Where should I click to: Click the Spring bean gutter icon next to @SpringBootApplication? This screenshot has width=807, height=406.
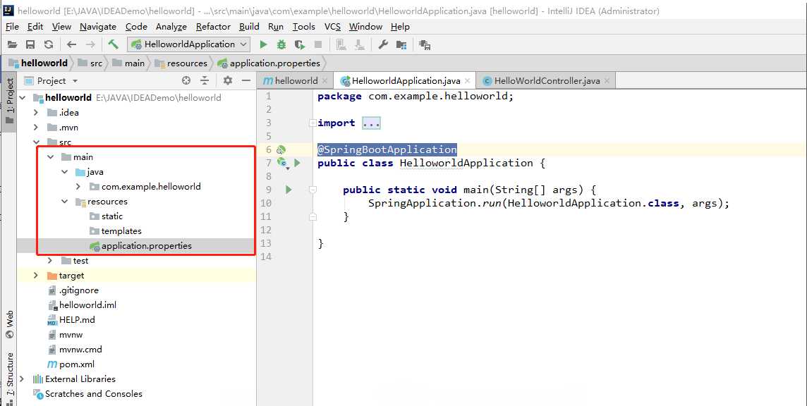(x=281, y=149)
